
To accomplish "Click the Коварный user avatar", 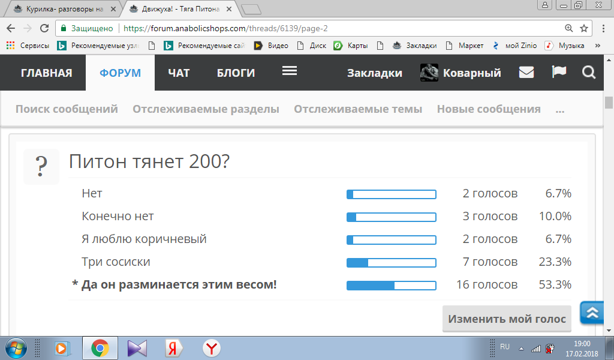I will pyautogui.click(x=430, y=73).
